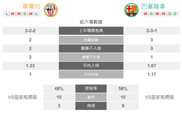This screenshot has width=182, height=114.
Task: Open the 巴塞隆拿 team name link
Action: pos(153,6)
